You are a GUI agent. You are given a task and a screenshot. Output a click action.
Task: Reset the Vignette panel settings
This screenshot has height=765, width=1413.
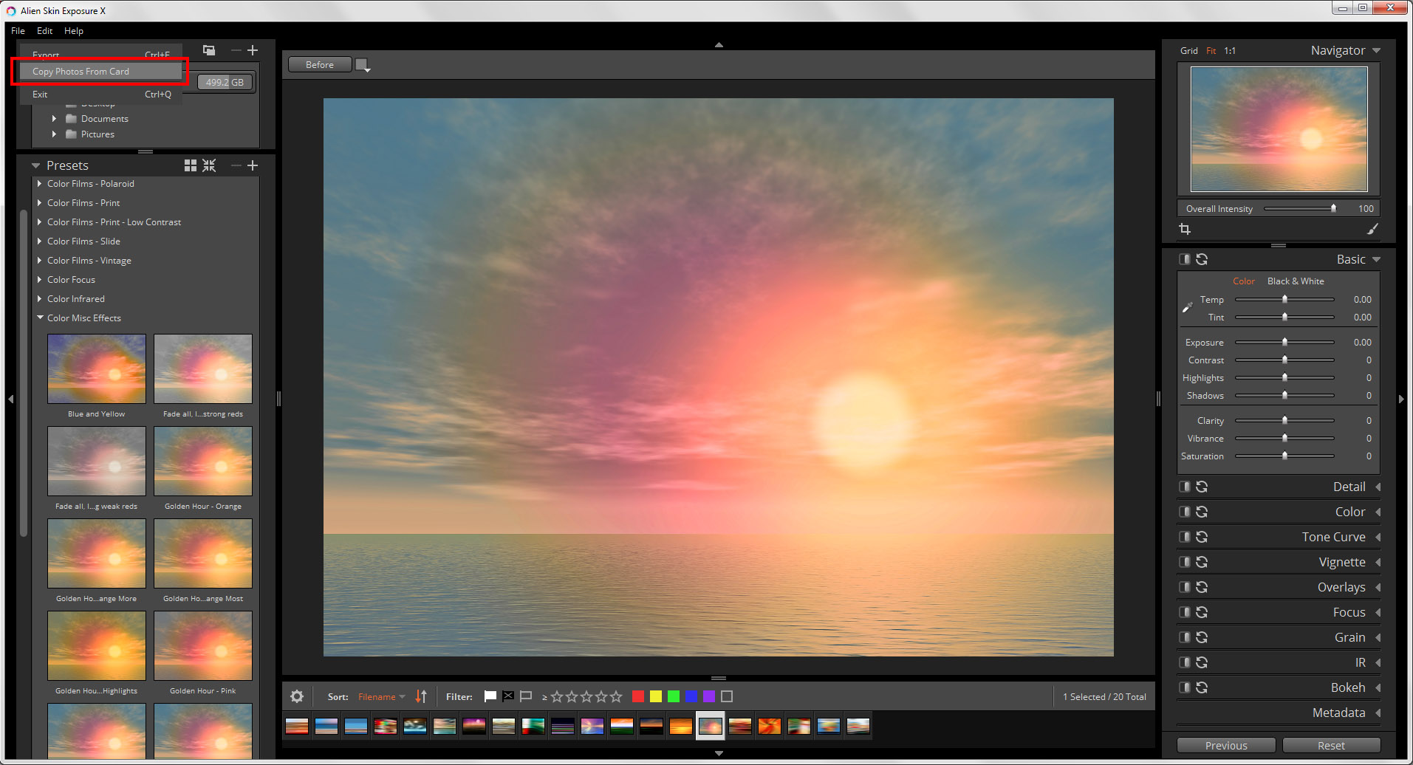point(1202,562)
